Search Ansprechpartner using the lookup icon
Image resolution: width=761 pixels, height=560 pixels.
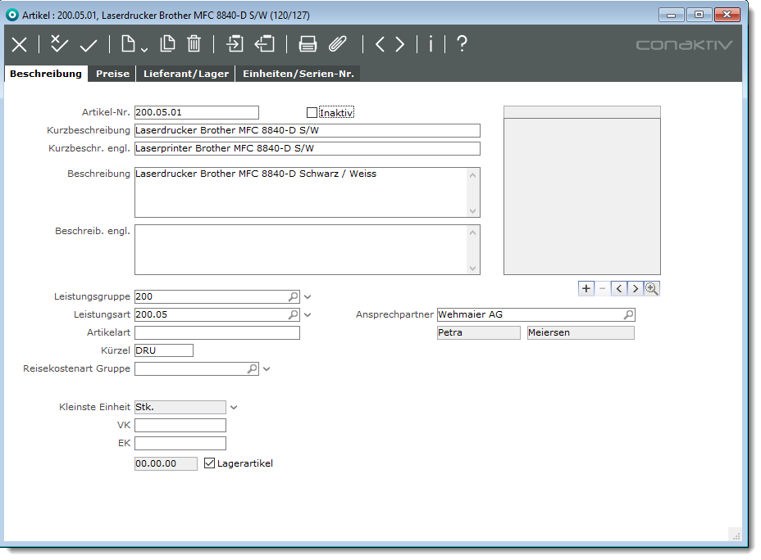[x=628, y=314]
